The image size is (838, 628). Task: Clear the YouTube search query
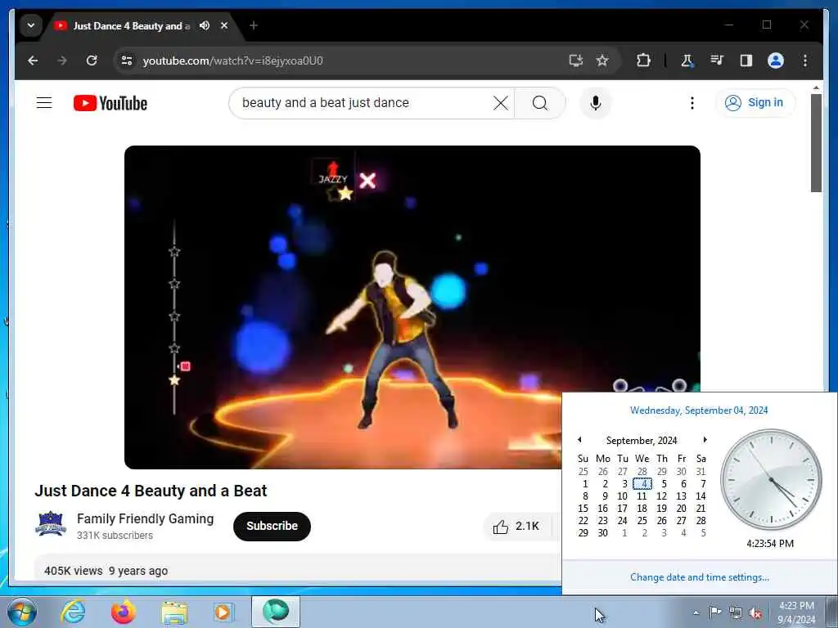(501, 102)
